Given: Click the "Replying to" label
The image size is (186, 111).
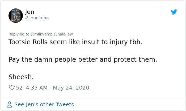Looking at the screenshot, I should 19,34.
